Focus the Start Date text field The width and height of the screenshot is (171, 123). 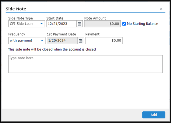[x=62, y=24]
